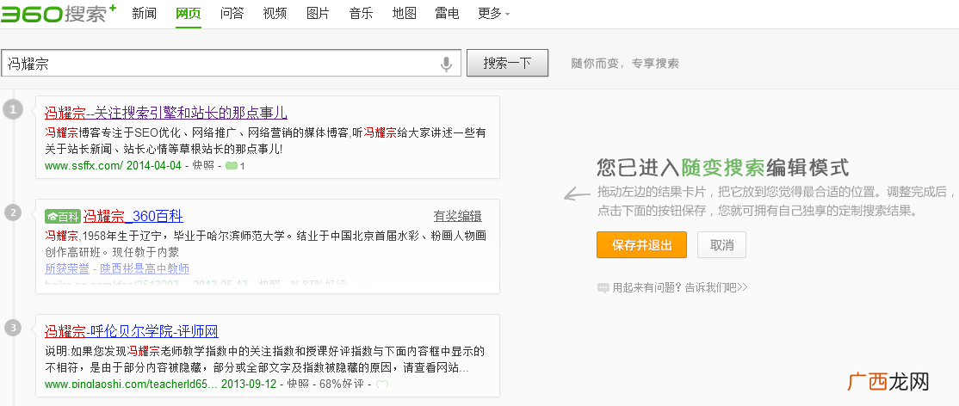The image size is (959, 406).
Task: Open the 音乐 tab
Action: (361, 14)
